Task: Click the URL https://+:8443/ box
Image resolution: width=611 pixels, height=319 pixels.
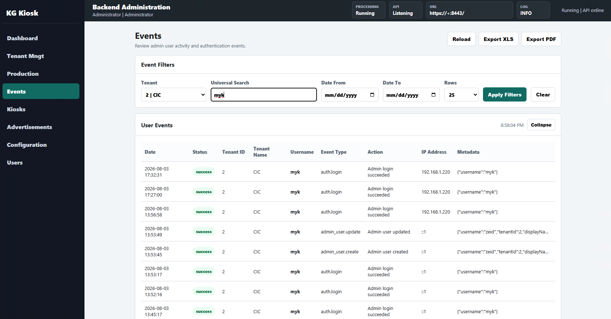Action: coord(469,10)
